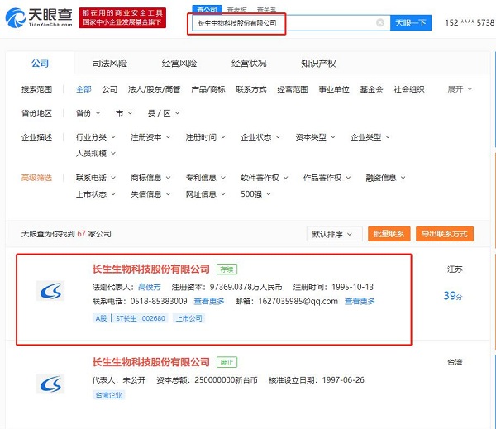
Task: Click the Taiwan company's logo
Action: click(x=50, y=384)
